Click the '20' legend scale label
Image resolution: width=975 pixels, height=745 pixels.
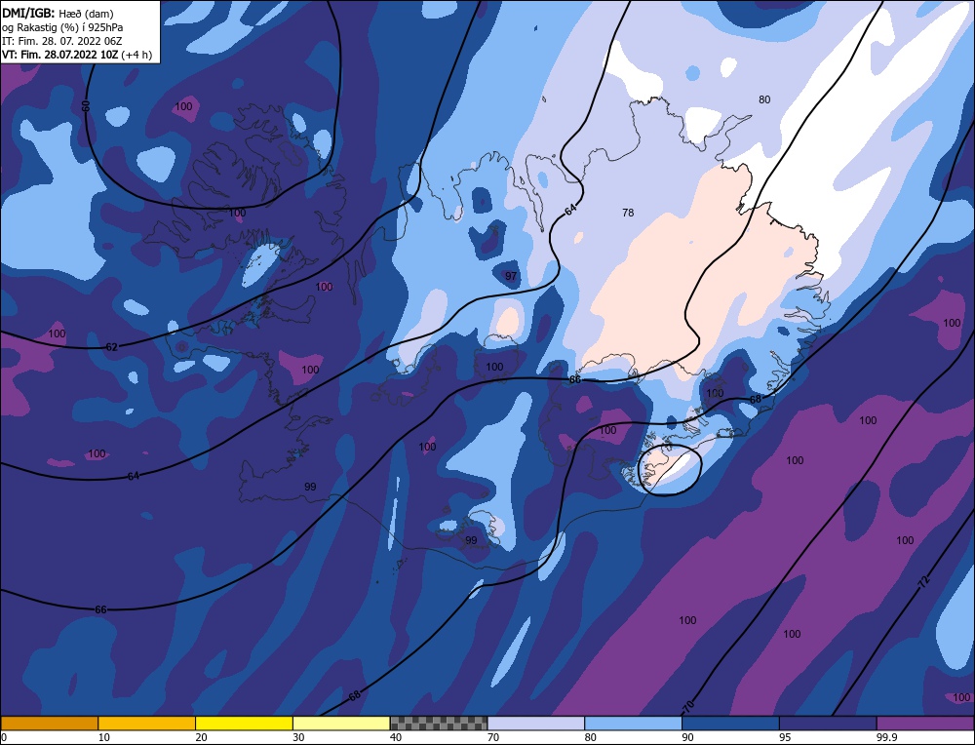click(202, 737)
